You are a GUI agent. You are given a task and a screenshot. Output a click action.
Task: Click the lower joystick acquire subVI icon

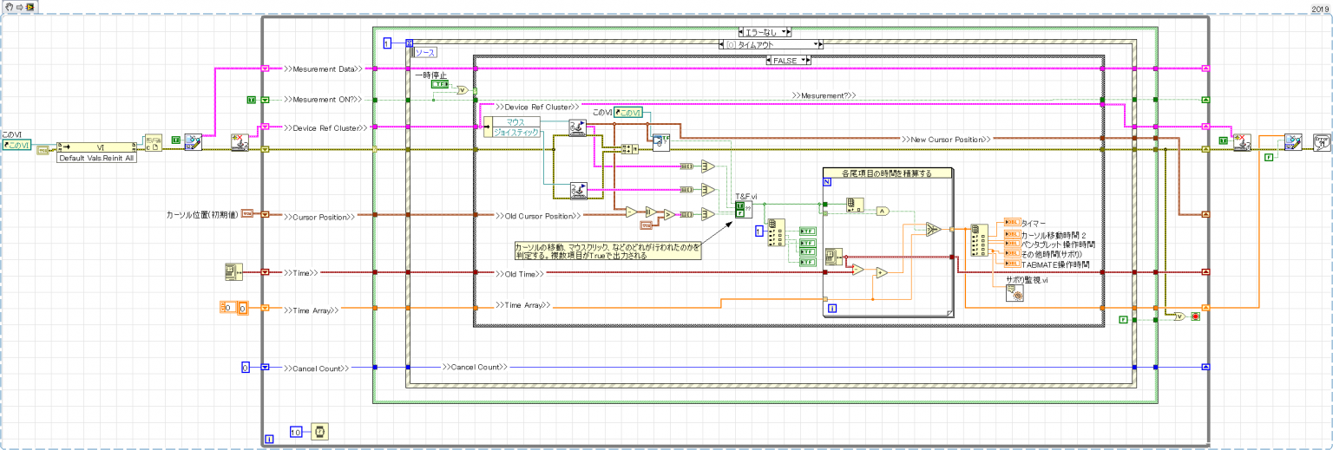(577, 190)
